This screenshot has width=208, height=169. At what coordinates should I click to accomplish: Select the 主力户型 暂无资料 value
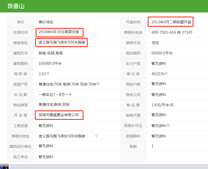159,64
